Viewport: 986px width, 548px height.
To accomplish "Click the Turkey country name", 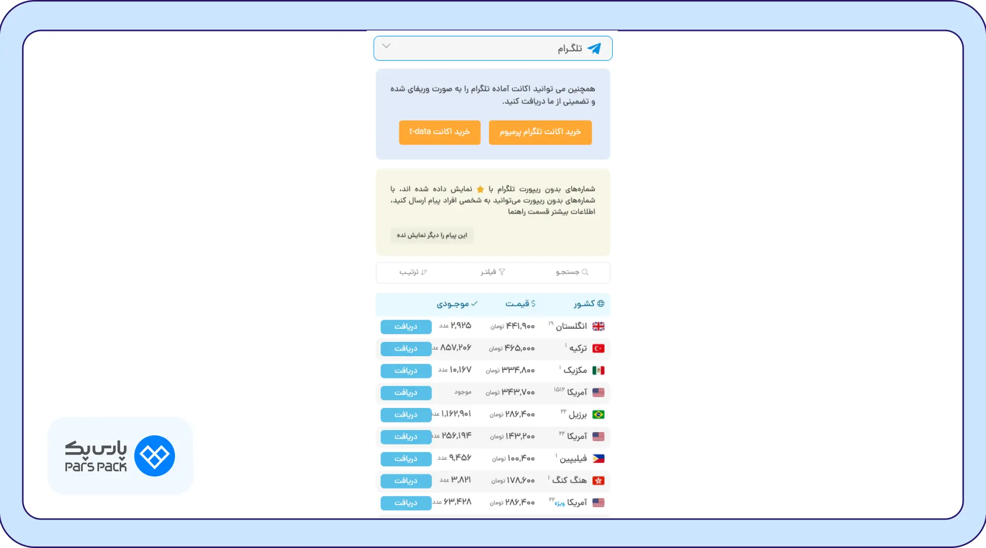I will coord(578,349).
